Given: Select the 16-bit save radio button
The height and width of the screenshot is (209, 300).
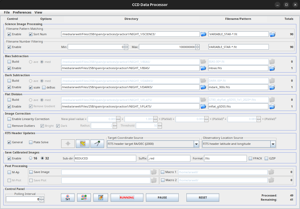Looking at the screenshot, I should click(x=31, y=158).
